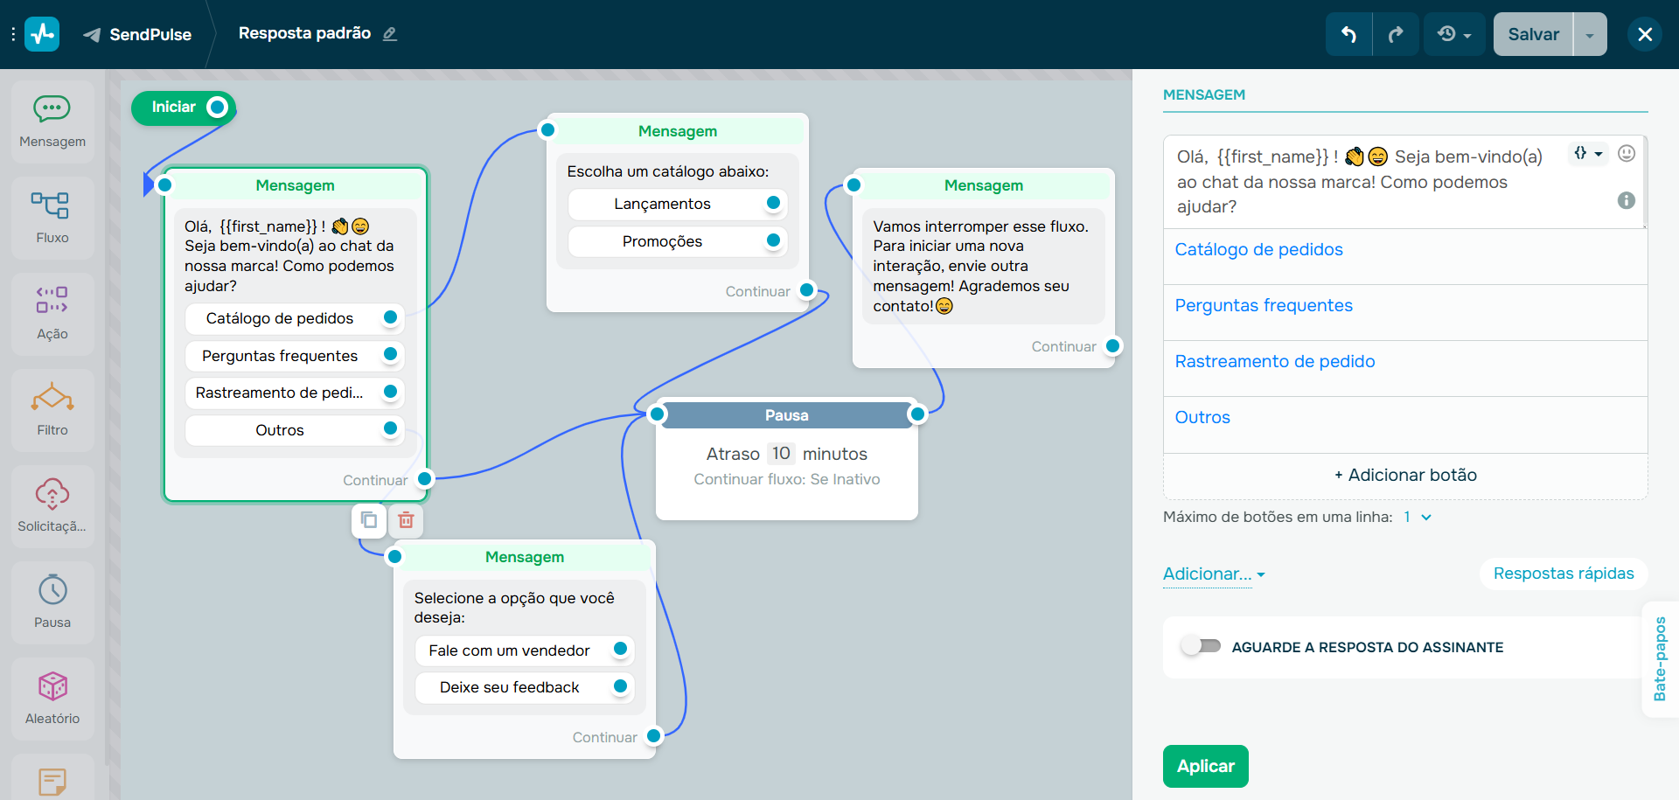Screen dimensions: 1679x800
Task: Undo the last change
Action: 1348,34
